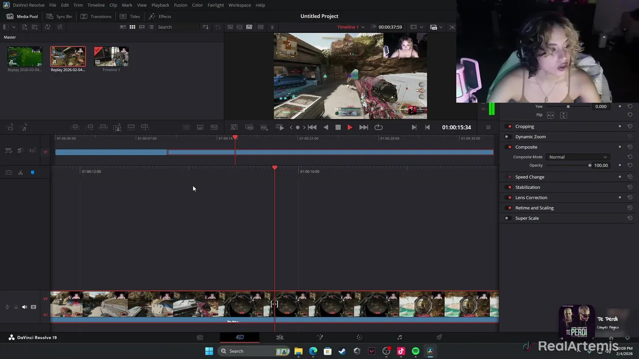Mute the track audio speaker icon
Screen dimensions: 639x359
point(24,307)
